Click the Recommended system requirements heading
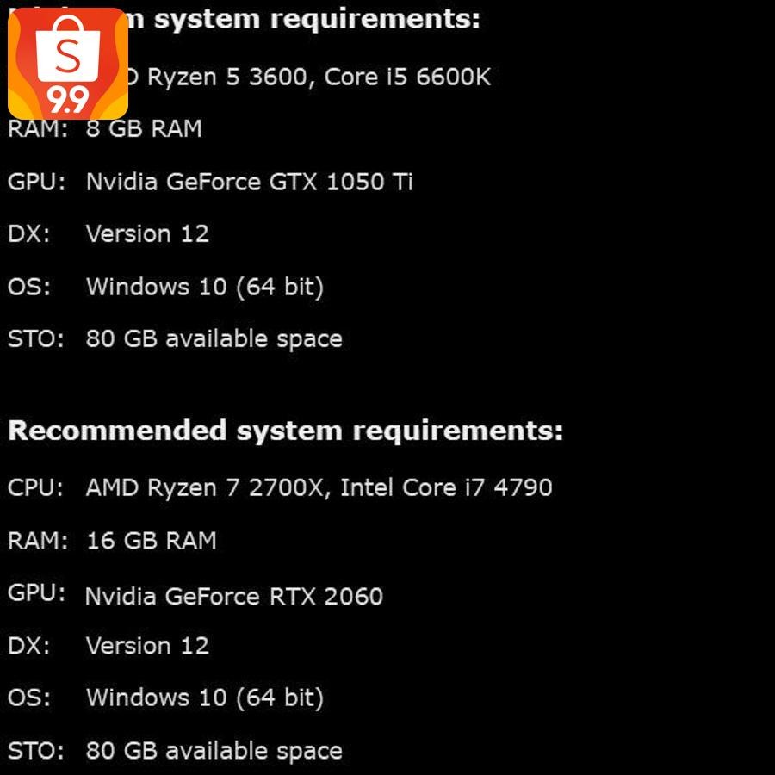The width and height of the screenshot is (775, 775). point(285,431)
